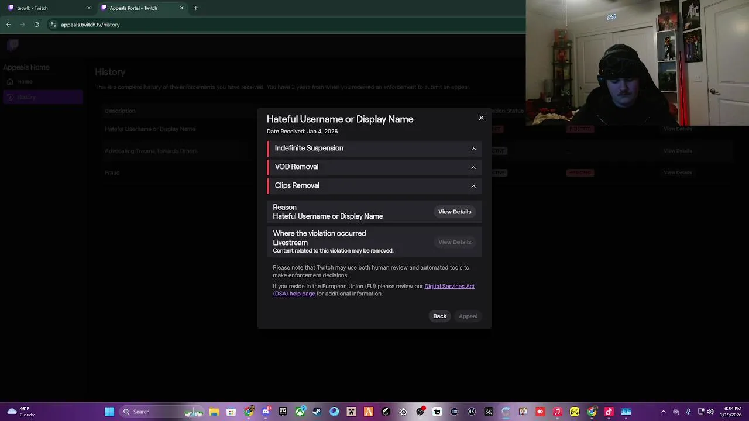Open File Explorer from the taskbar

tap(214, 412)
